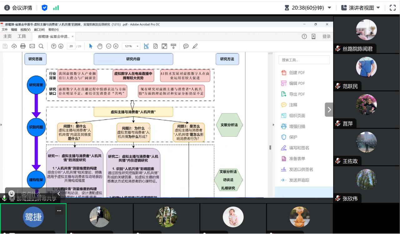Click the hand pan tool in Acrobat

click(x=100, y=46)
